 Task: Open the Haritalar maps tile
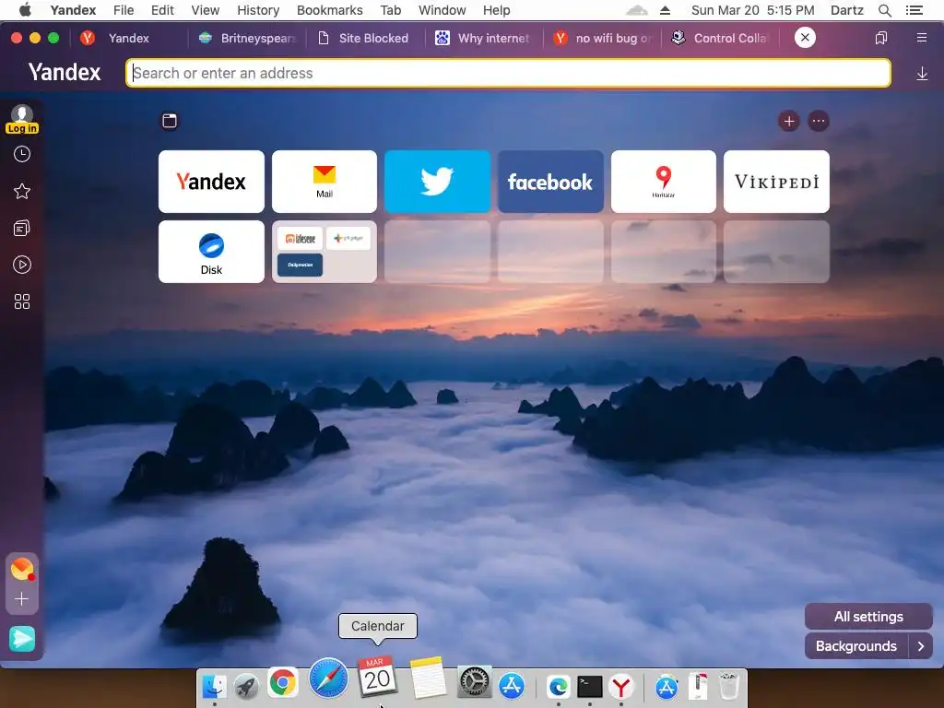click(664, 182)
